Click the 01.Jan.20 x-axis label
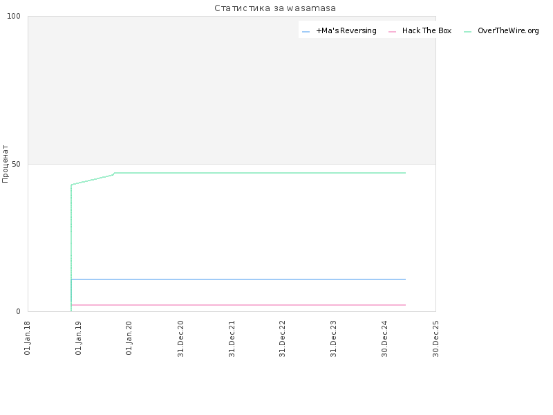Screen dimensions: 553x415 point(129,338)
